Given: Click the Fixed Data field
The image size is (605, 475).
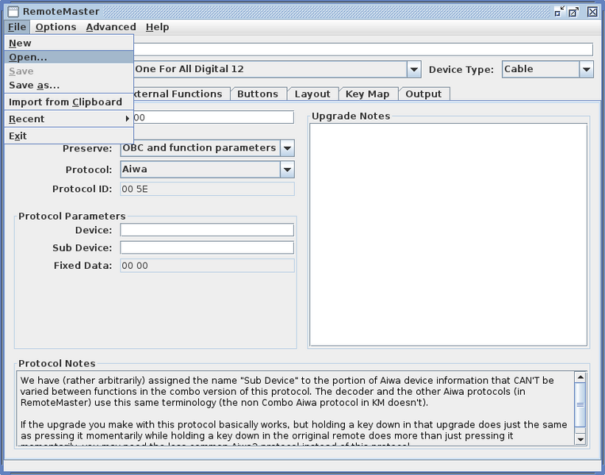Looking at the screenshot, I should click(x=207, y=266).
